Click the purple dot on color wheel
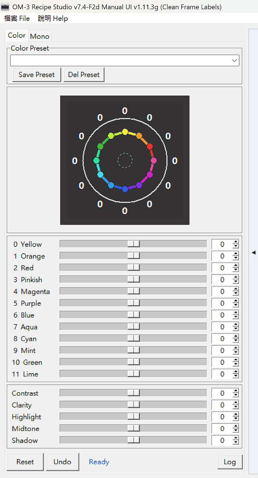This screenshot has height=478, width=258. coord(139,185)
